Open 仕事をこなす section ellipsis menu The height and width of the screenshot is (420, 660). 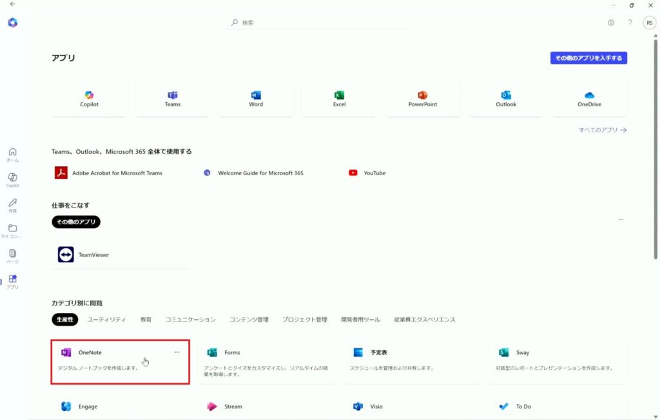[621, 220]
